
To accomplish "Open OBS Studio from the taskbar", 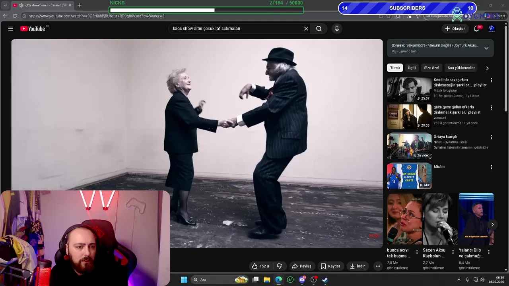I will pyautogui.click(x=313, y=280).
